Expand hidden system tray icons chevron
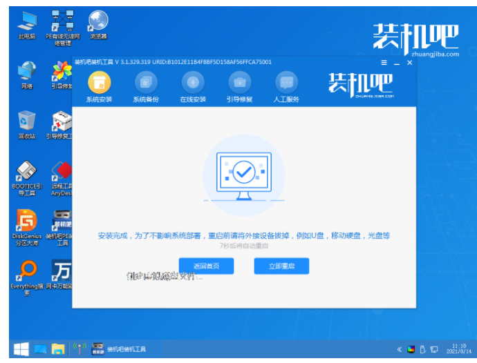This screenshot has width=477, height=363. pyautogui.click(x=400, y=349)
